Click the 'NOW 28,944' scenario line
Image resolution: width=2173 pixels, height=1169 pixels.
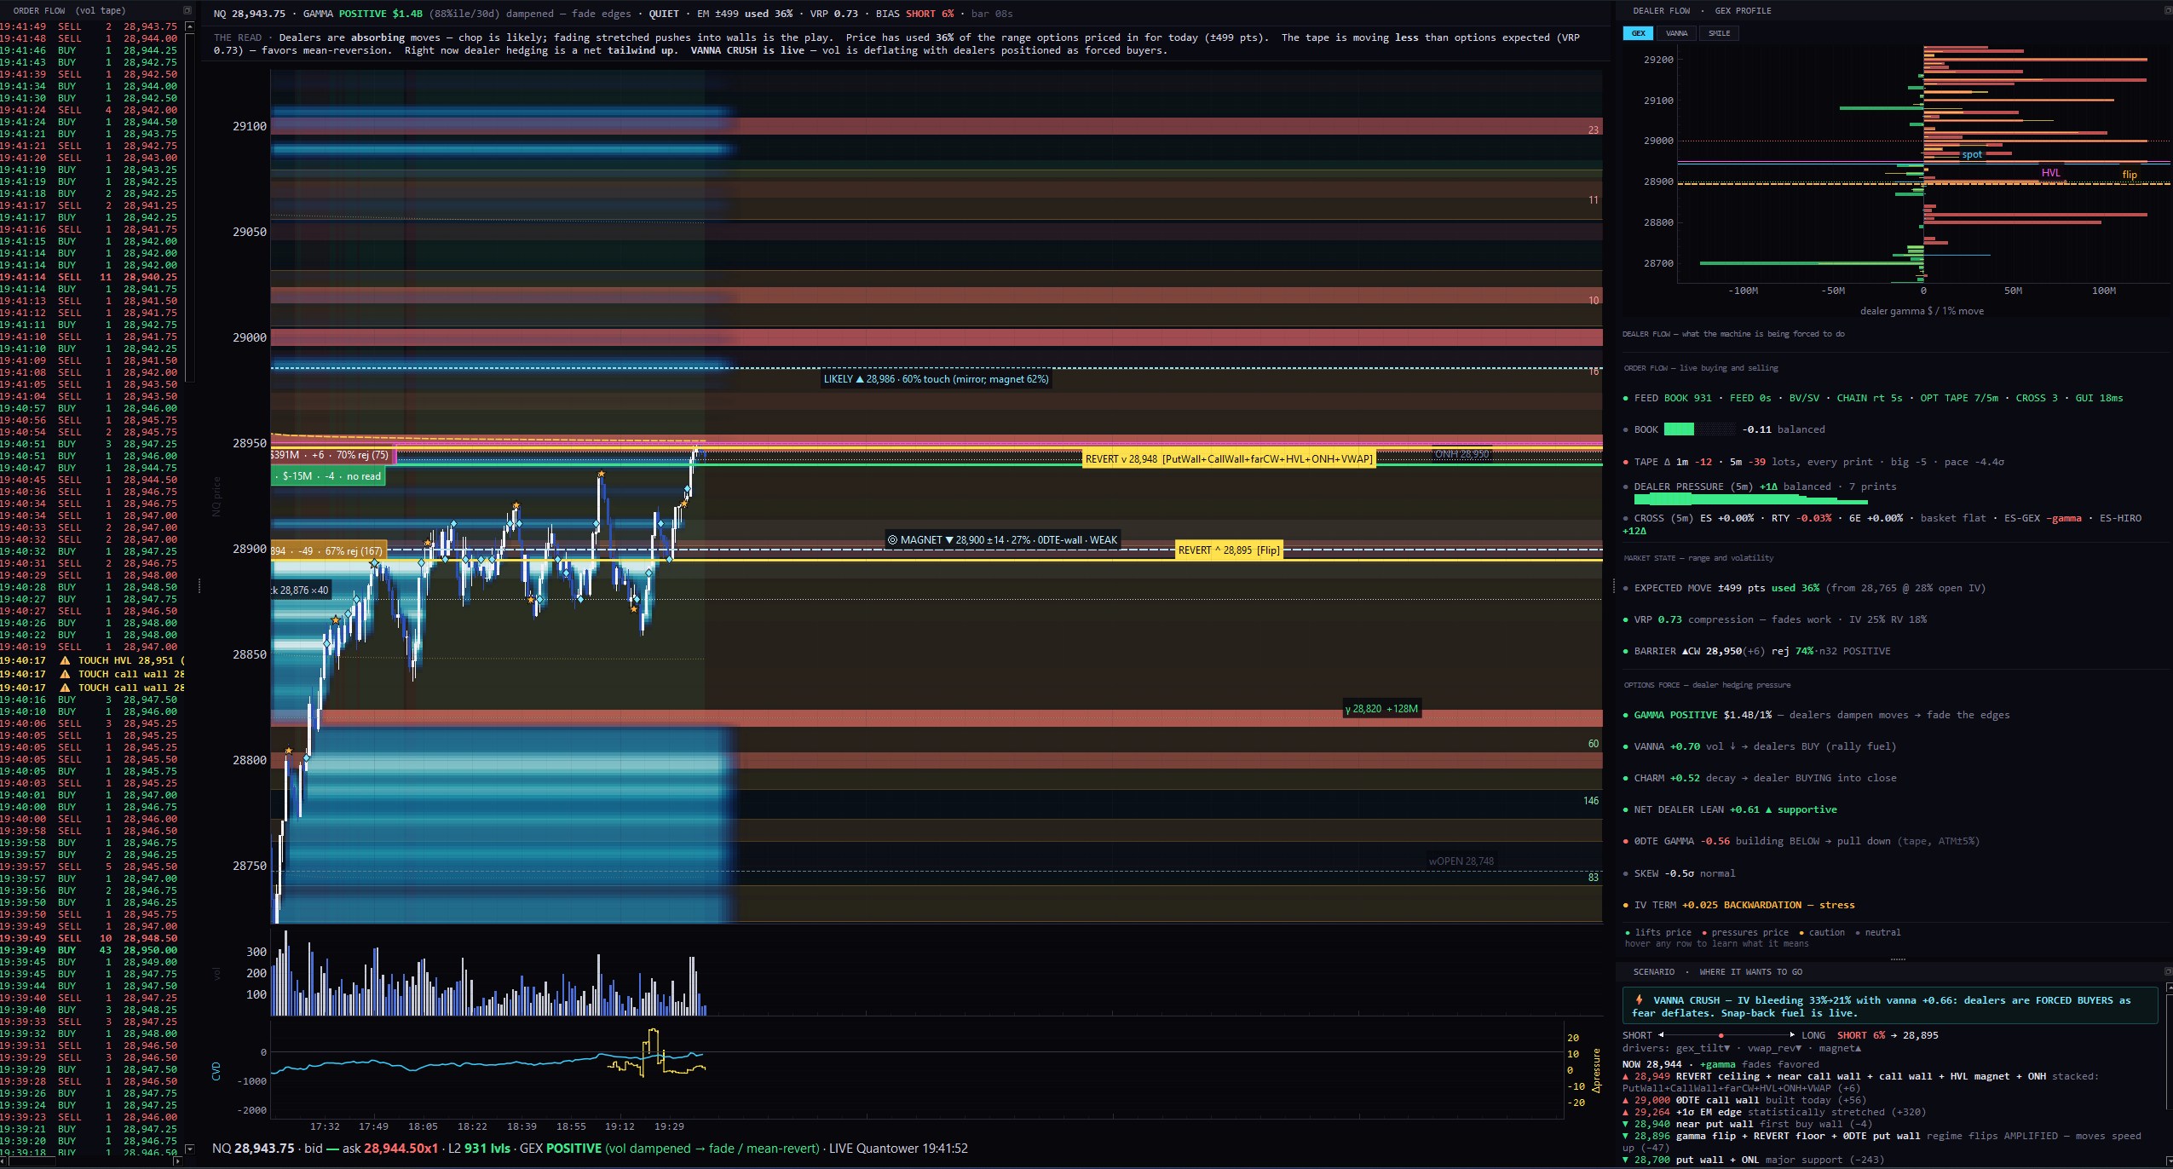[x=1721, y=1064]
